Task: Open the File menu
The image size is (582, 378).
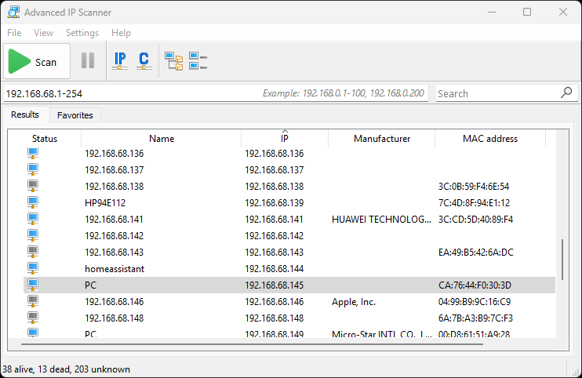Action: (14, 33)
